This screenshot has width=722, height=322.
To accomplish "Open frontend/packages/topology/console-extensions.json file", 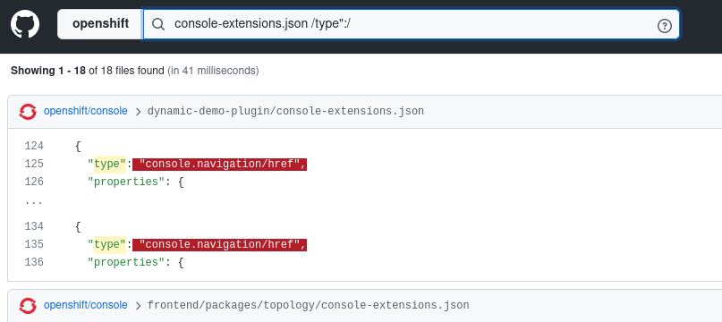I will (308, 305).
